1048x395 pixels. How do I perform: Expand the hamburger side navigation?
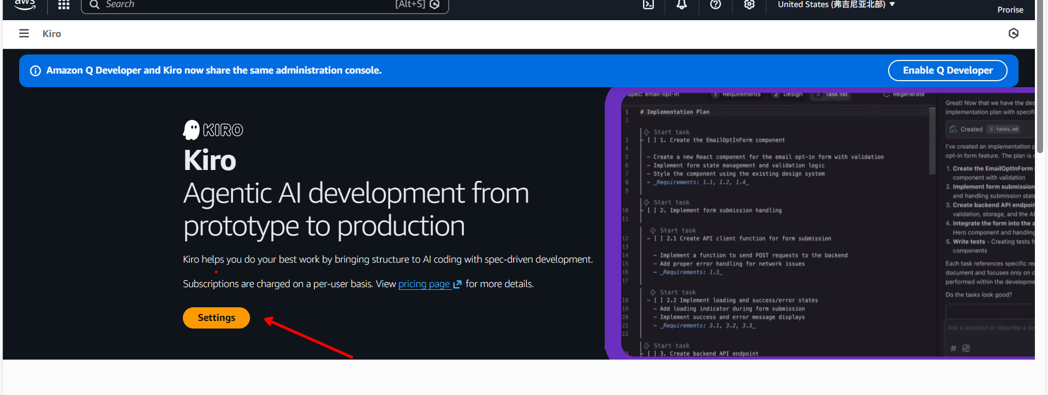tap(24, 34)
